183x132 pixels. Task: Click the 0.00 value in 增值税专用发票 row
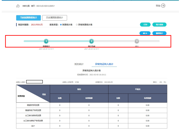click(x=148, y=105)
